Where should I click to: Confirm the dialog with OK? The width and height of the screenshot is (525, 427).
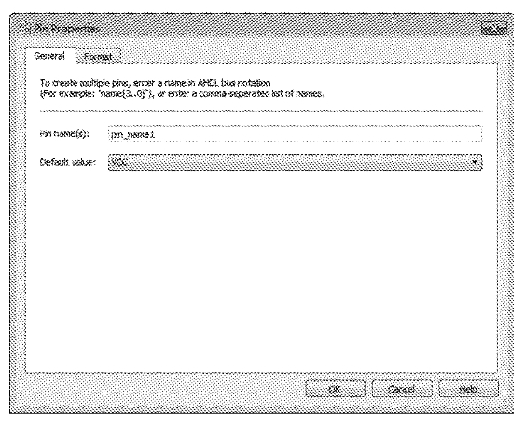[335, 389]
